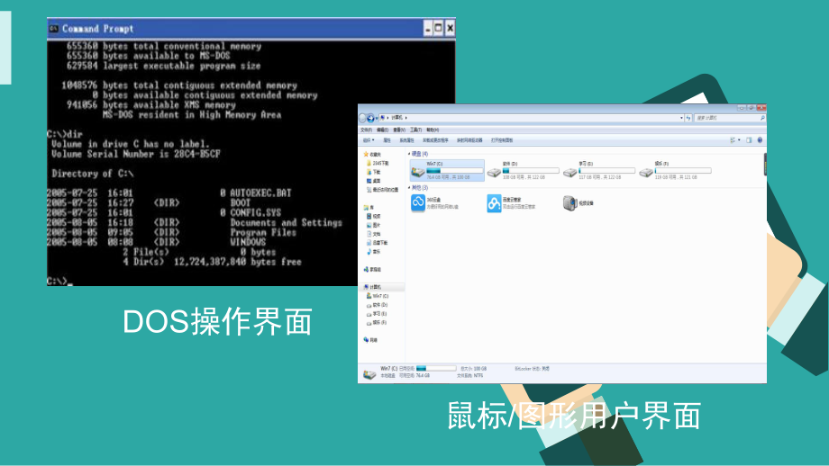Select 家庭组 in the sidebar

click(372, 270)
